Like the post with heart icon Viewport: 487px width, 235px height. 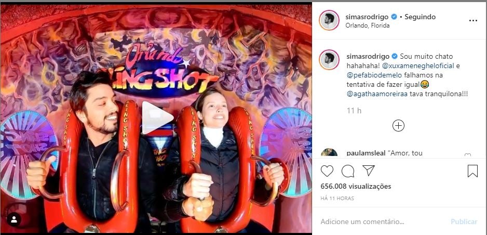[327, 171]
